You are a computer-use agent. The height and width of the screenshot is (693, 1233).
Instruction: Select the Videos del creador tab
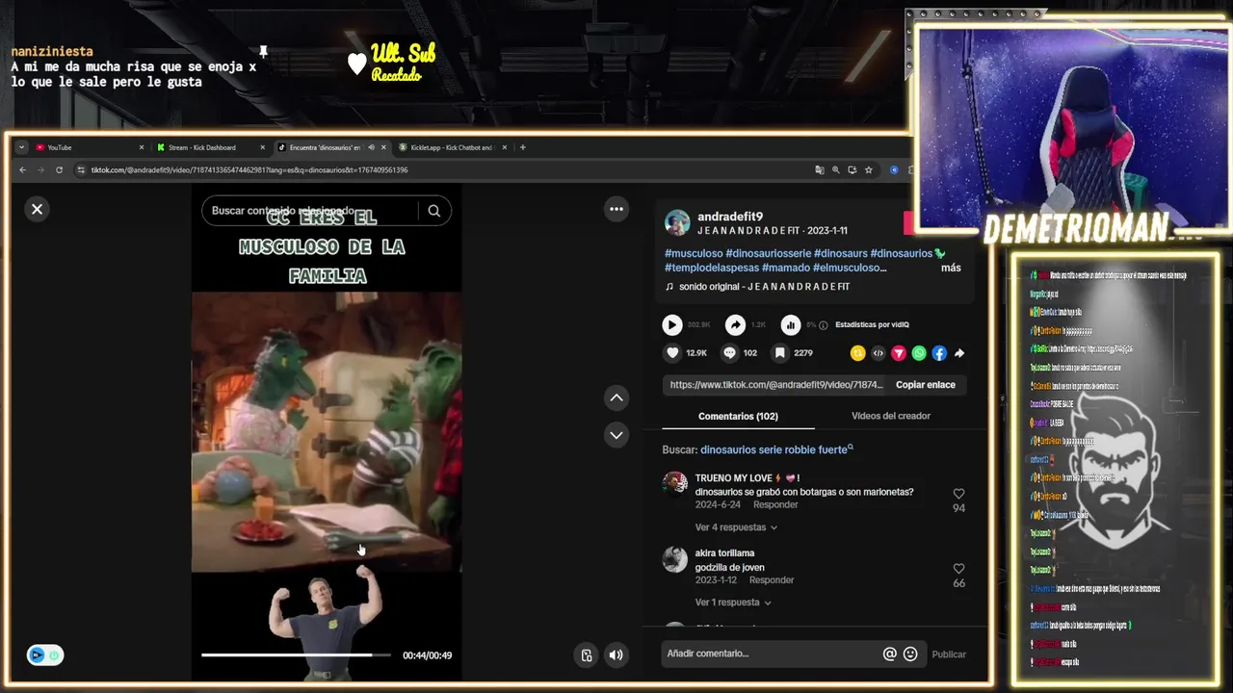click(891, 416)
